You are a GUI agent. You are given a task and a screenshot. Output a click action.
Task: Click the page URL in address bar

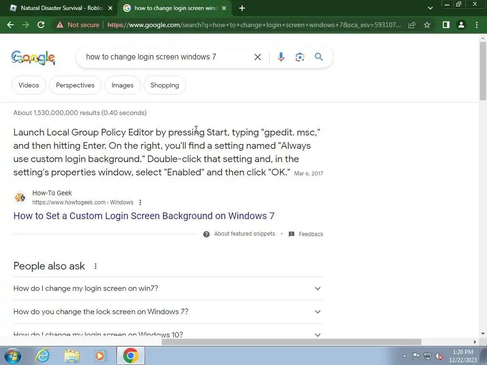[x=254, y=25]
